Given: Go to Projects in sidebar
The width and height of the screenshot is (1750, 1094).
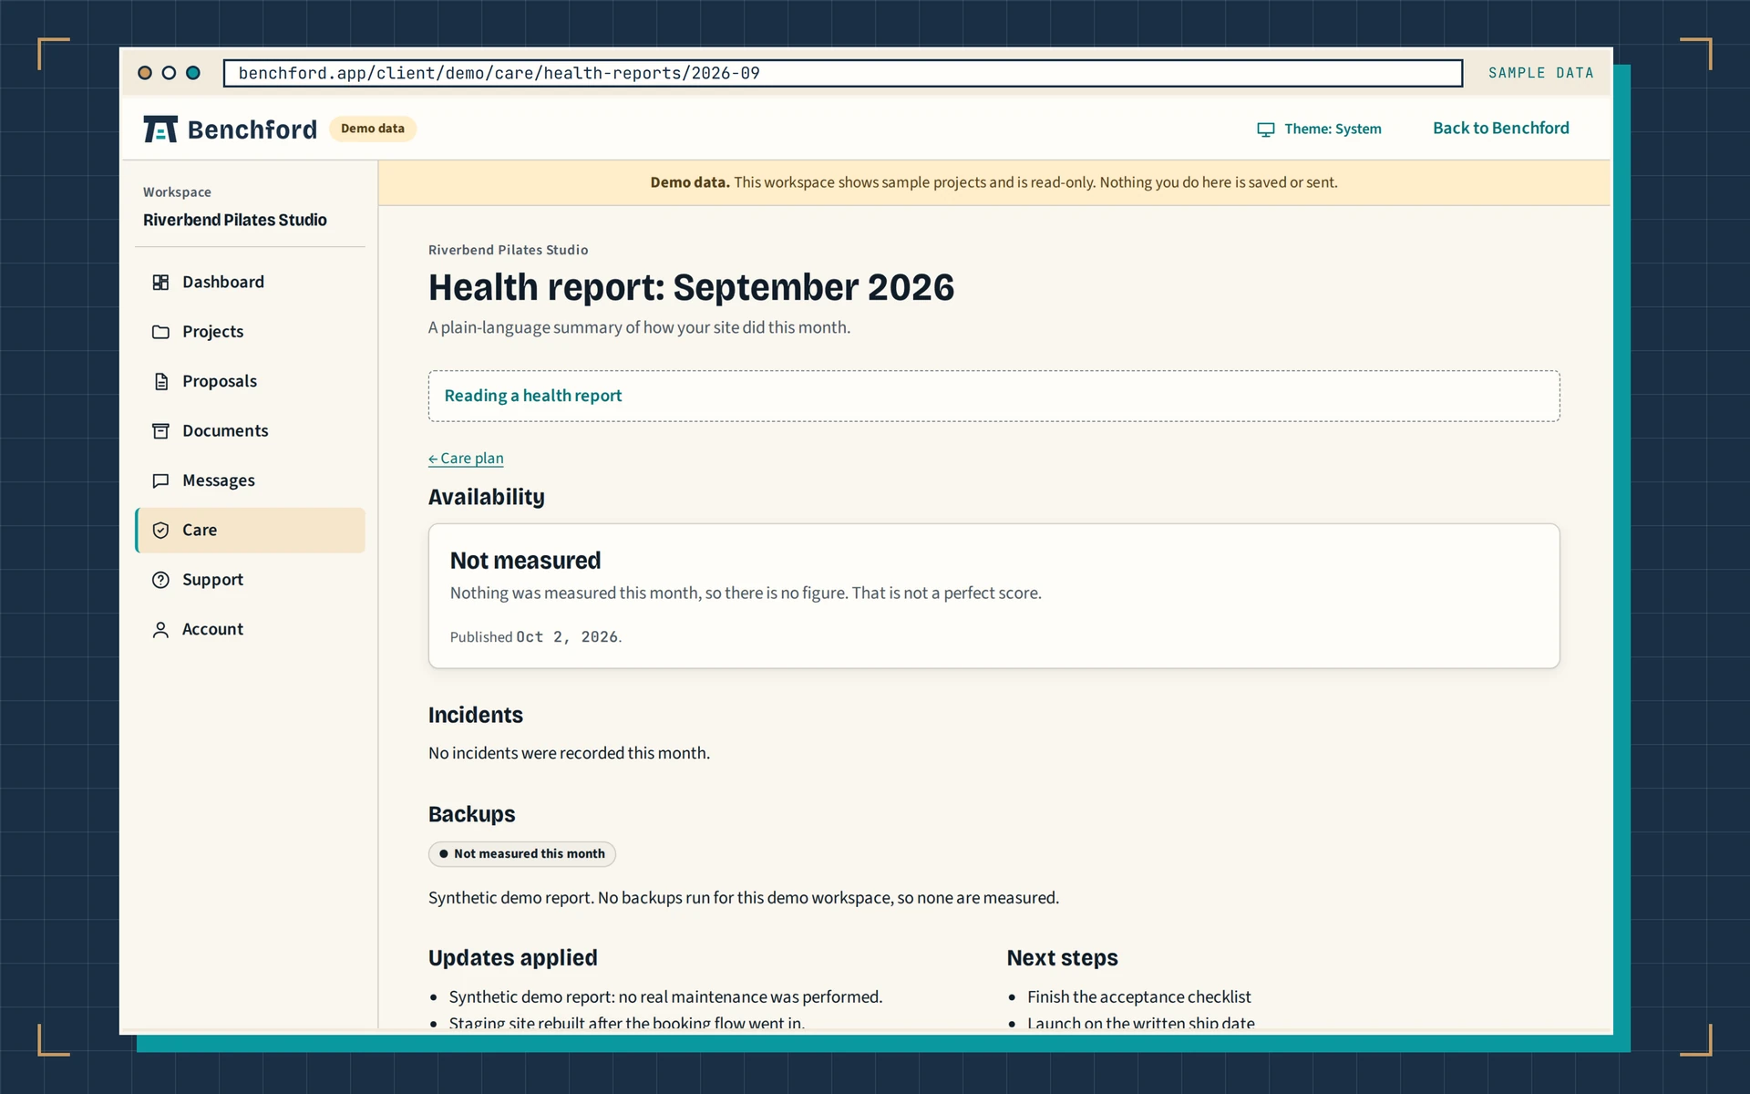Looking at the screenshot, I should (x=250, y=332).
